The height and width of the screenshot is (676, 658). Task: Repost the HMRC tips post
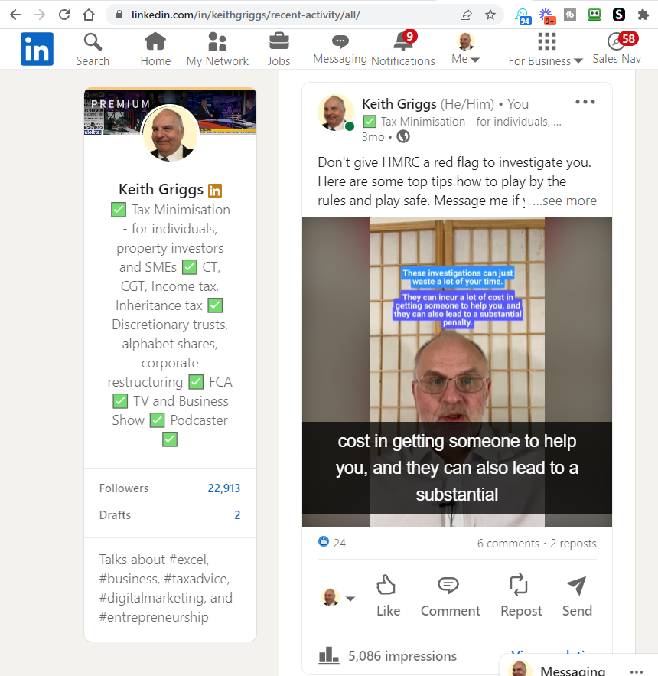click(520, 593)
